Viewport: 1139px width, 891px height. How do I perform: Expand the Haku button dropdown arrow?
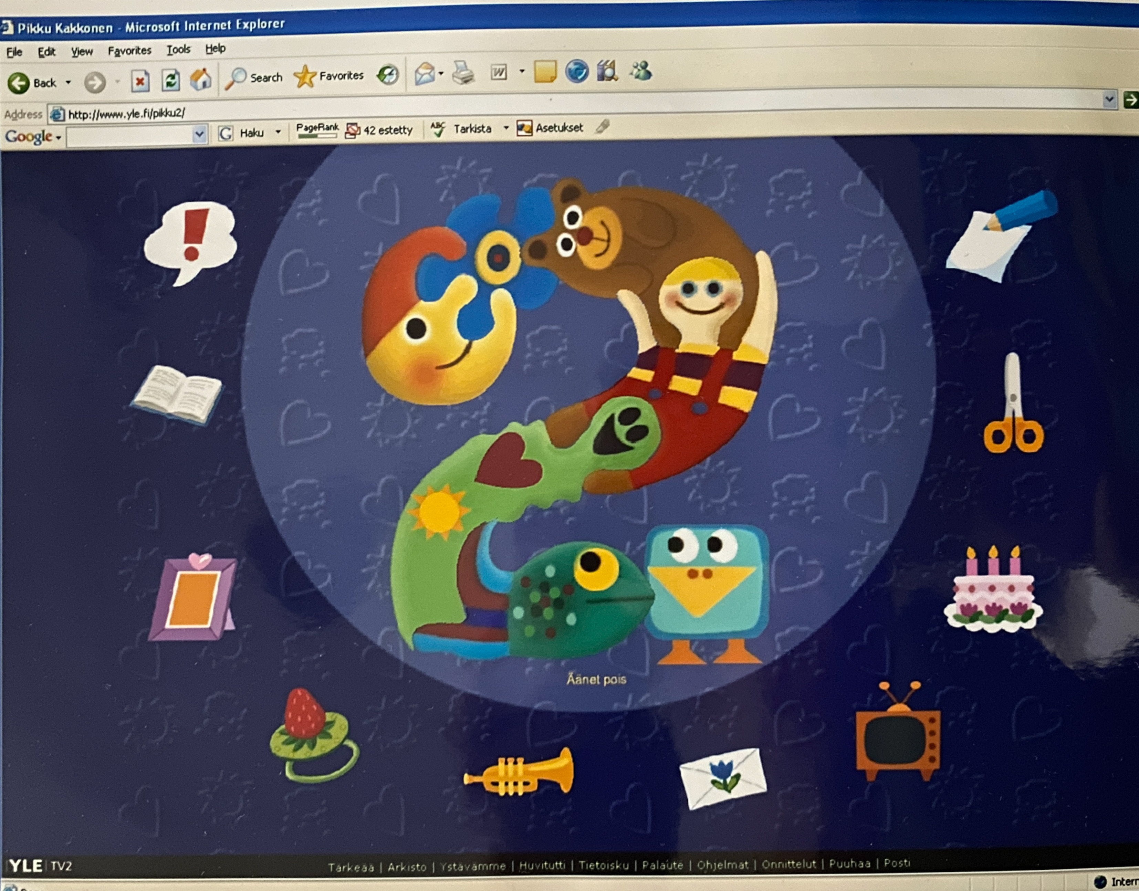[278, 132]
